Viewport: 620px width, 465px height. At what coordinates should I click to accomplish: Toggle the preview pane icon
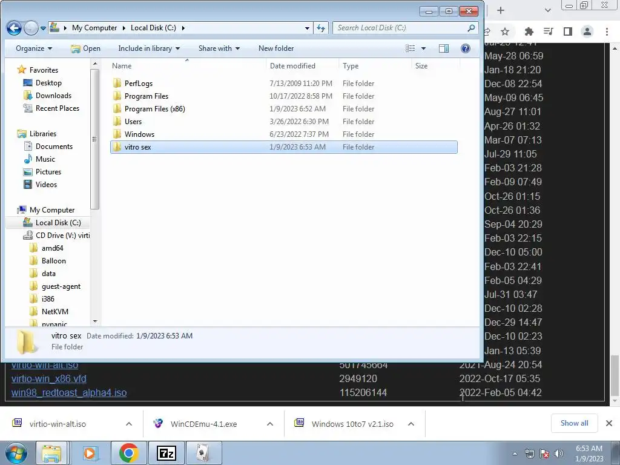click(444, 48)
